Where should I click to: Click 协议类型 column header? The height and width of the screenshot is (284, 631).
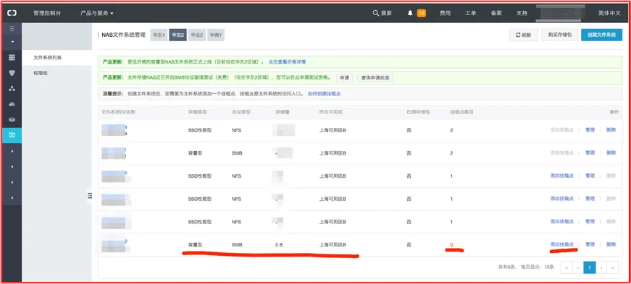pyautogui.click(x=241, y=112)
